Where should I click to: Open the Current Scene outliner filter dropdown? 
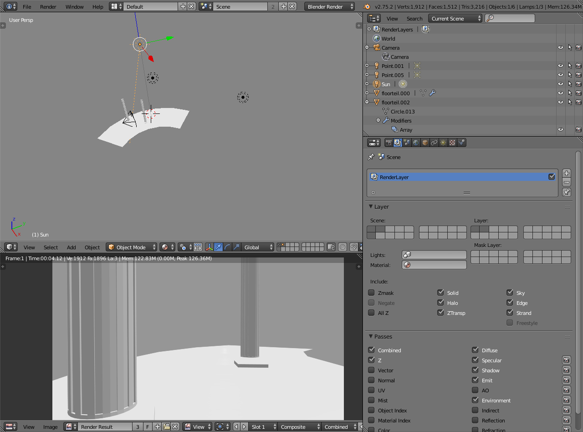(x=455, y=18)
